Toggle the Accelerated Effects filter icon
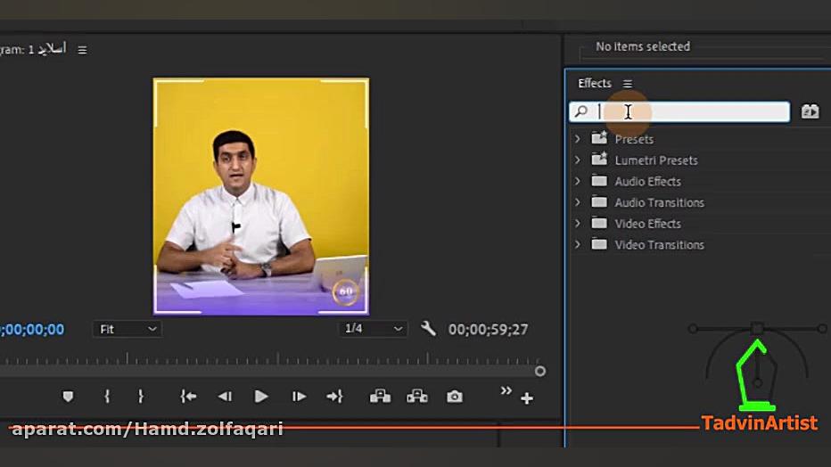Viewport: 831px width, 467px height. tap(810, 111)
